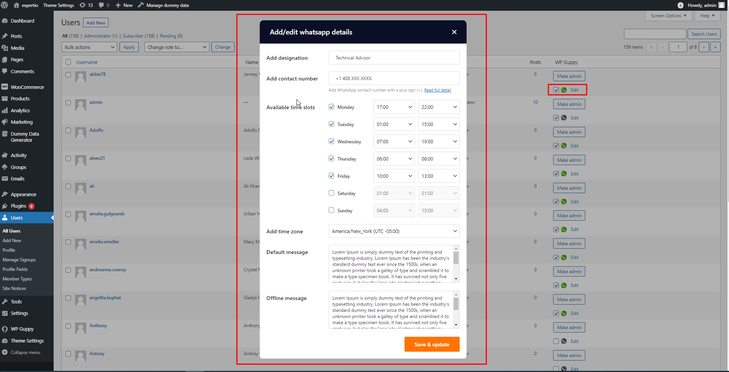Screen dimensions: 729x372
Task: Click WhatsApp icon in abbie78 row
Action: (x=564, y=90)
